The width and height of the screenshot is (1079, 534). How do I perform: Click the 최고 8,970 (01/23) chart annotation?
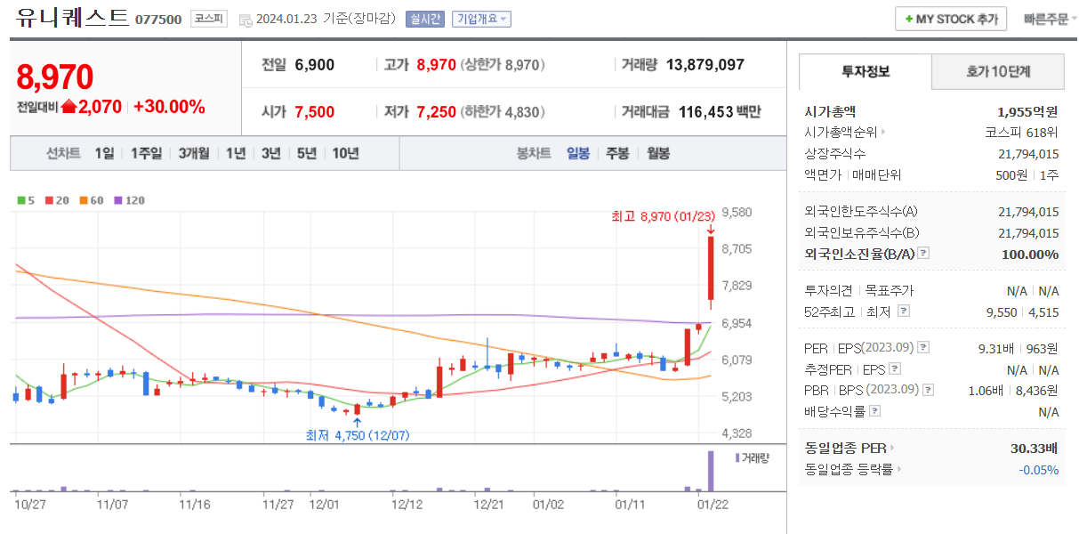(664, 216)
